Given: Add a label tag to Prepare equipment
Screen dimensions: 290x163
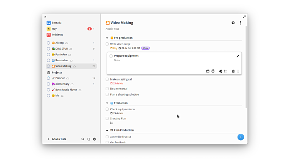Looking at the screenshot, I should point(221,71).
